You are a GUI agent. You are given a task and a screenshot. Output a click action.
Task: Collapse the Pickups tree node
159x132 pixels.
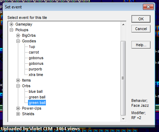point(11,30)
